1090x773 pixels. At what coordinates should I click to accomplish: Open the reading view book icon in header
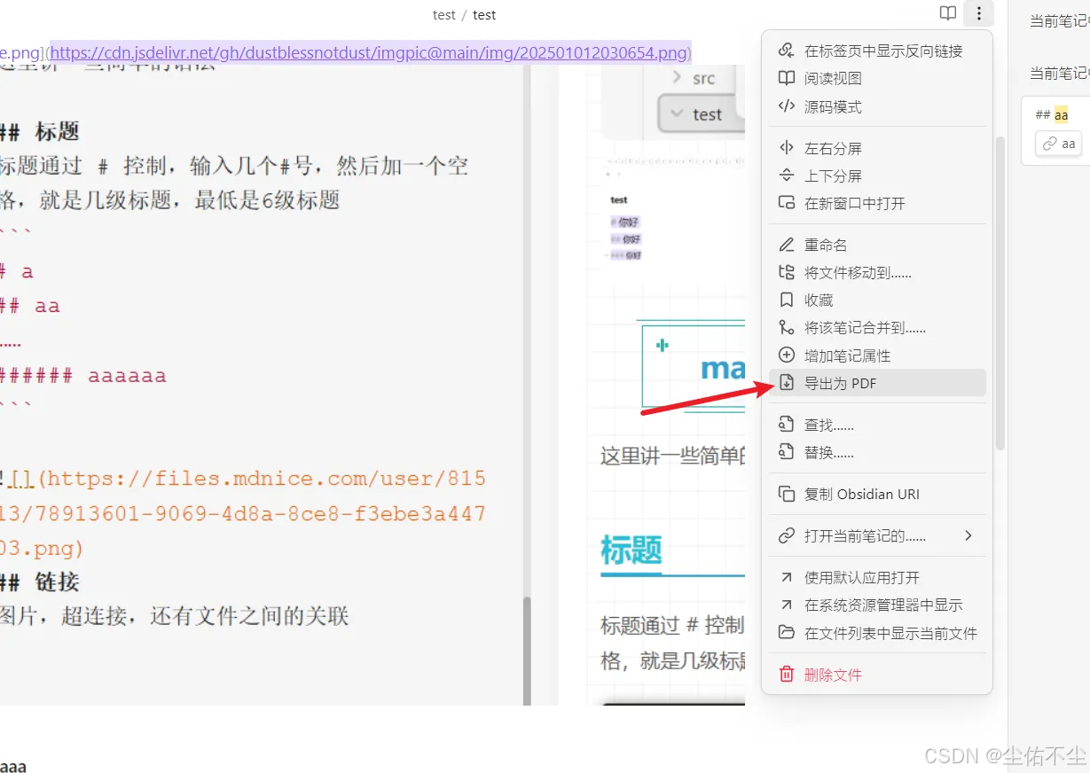(x=948, y=13)
